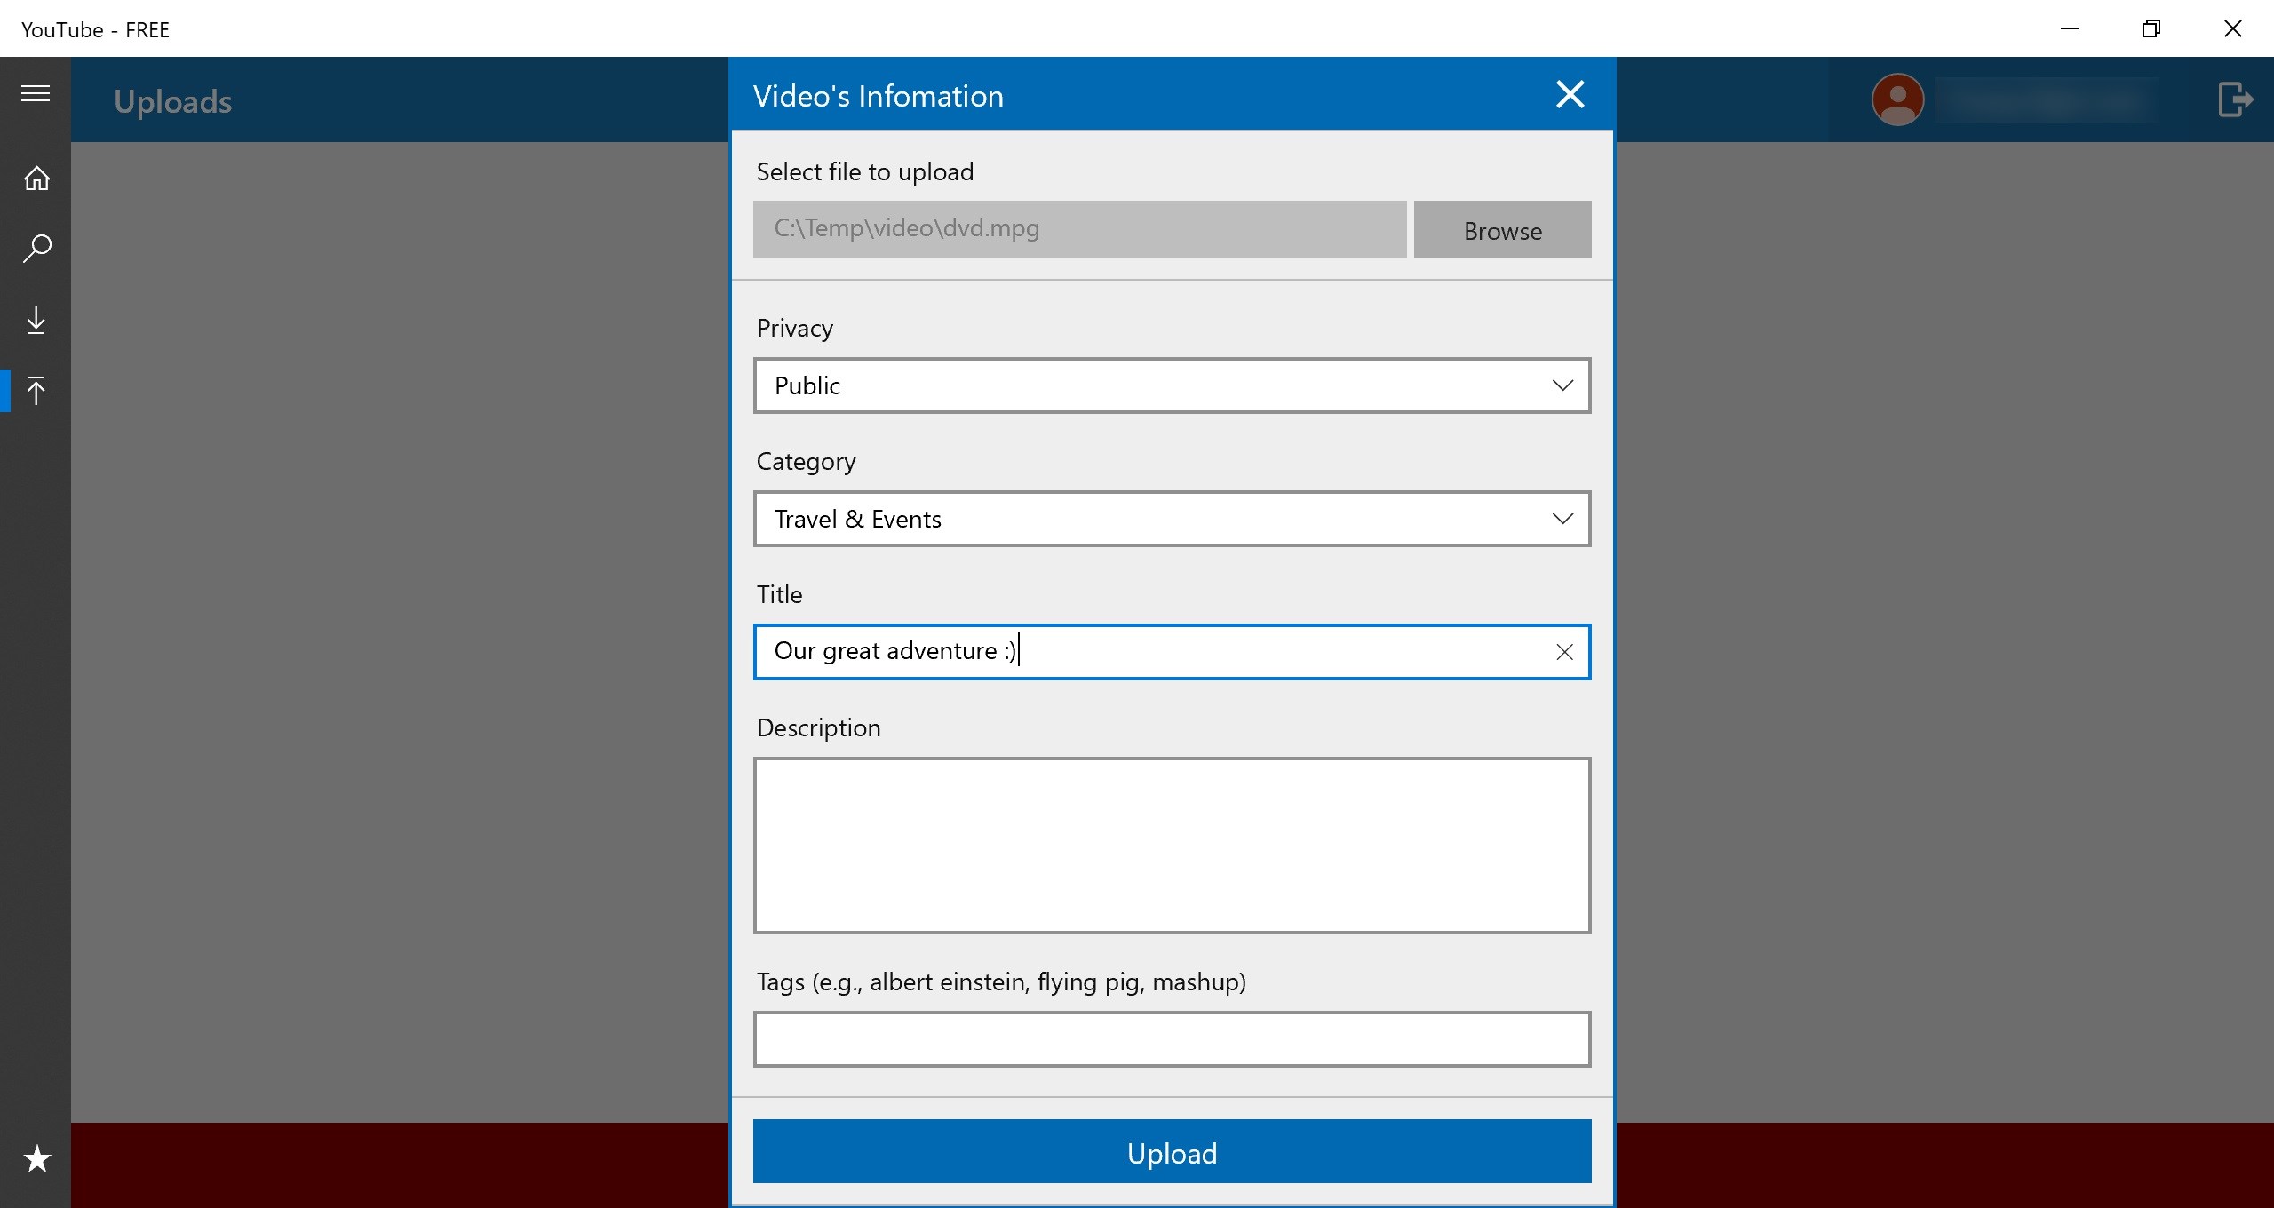This screenshot has height=1208, width=2274.
Task: Open the Downloads sidebar icon
Action: coord(36,320)
